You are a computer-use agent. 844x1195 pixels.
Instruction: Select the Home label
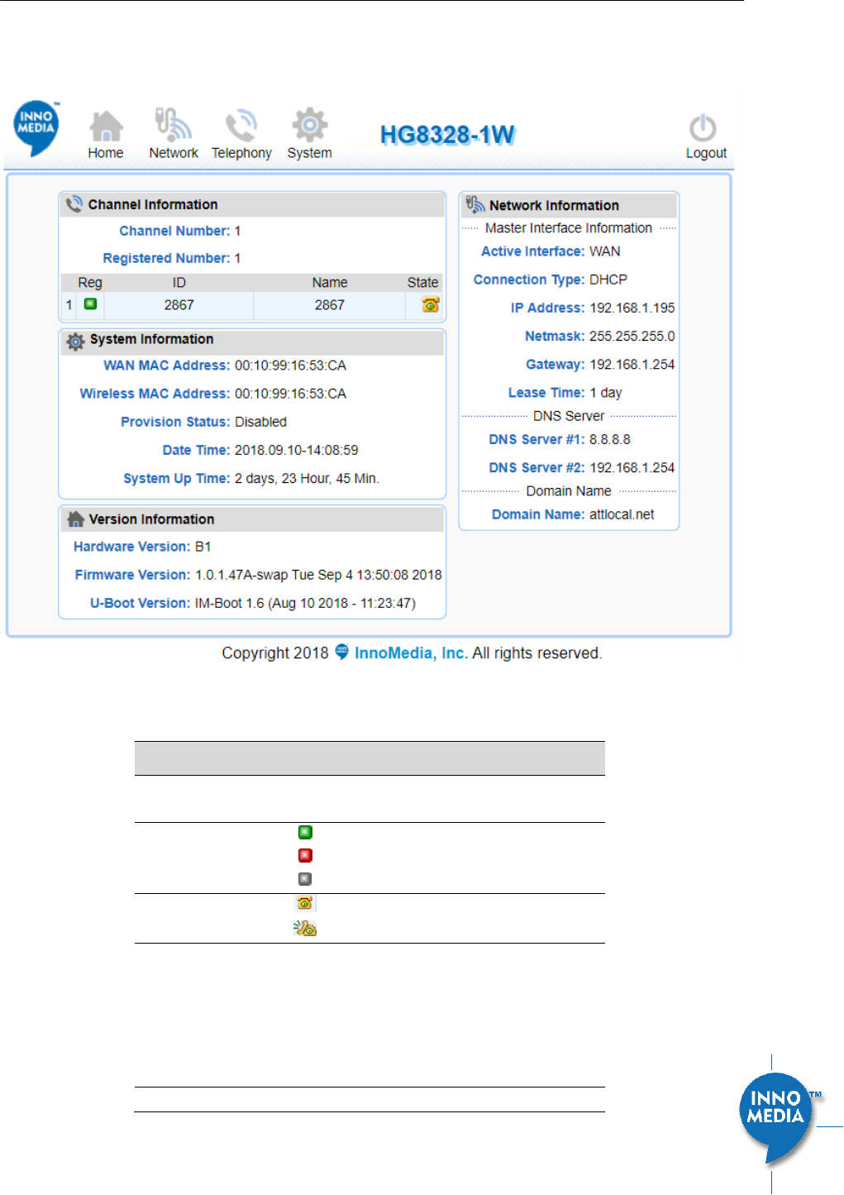[106, 153]
